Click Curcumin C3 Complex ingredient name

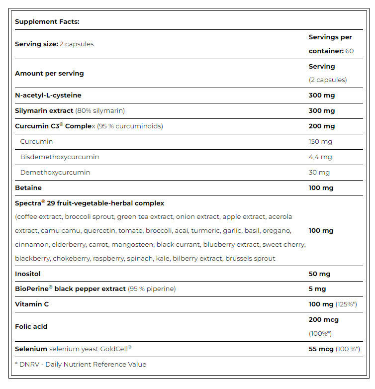click(x=55, y=126)
